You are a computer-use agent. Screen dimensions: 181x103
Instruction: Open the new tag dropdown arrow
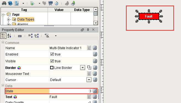pos(39,4)
